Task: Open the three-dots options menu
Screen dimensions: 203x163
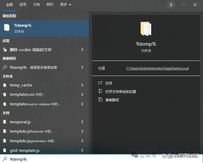Action: (x=184, y=5)
